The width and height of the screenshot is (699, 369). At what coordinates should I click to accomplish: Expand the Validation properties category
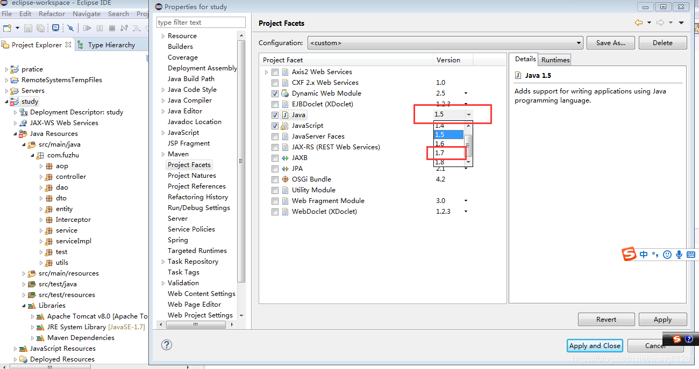click(163, 283)
